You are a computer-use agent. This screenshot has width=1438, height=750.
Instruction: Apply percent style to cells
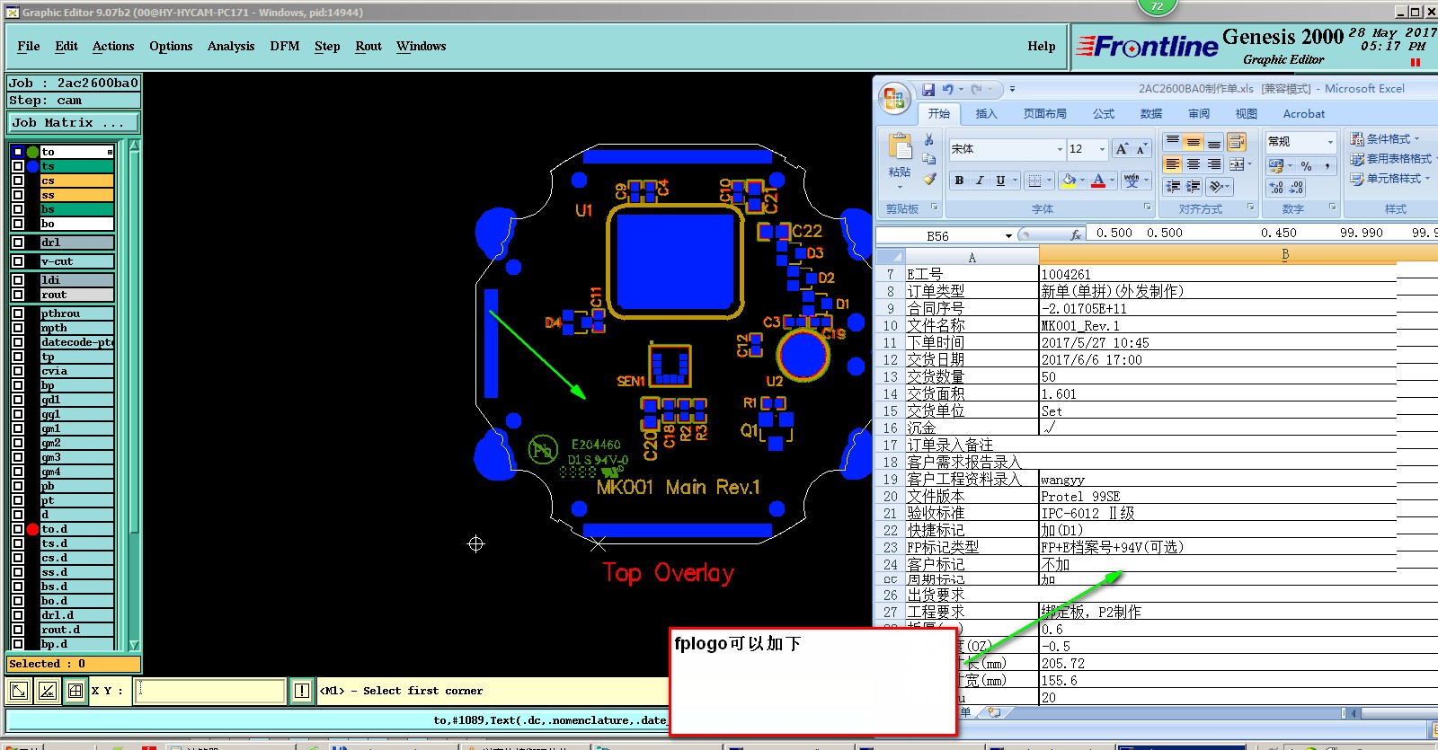tap(1306, 166)
